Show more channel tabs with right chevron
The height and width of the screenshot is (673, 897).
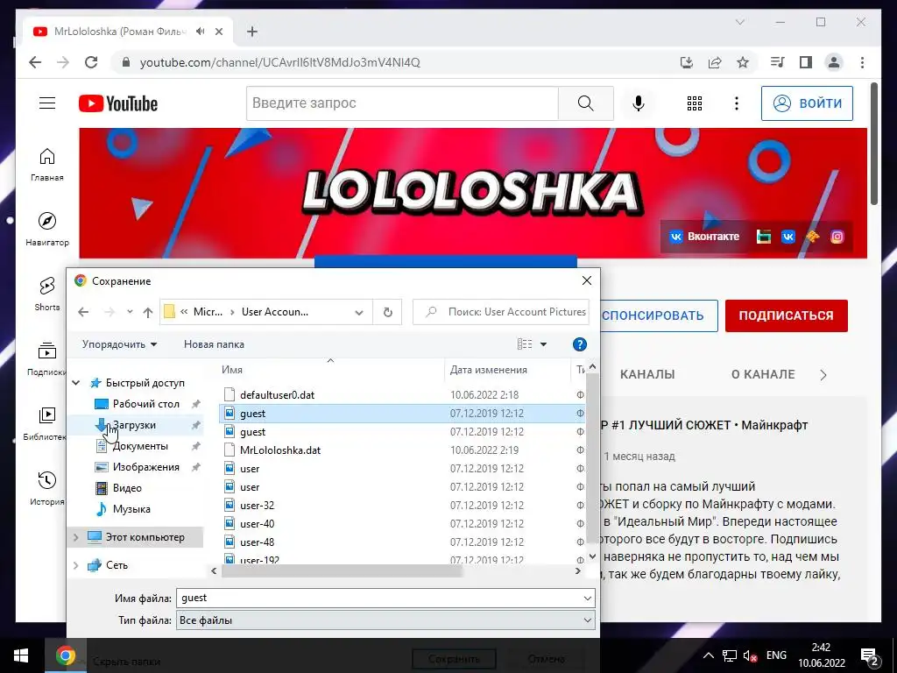pyautogui.click(x=823, y=375)
